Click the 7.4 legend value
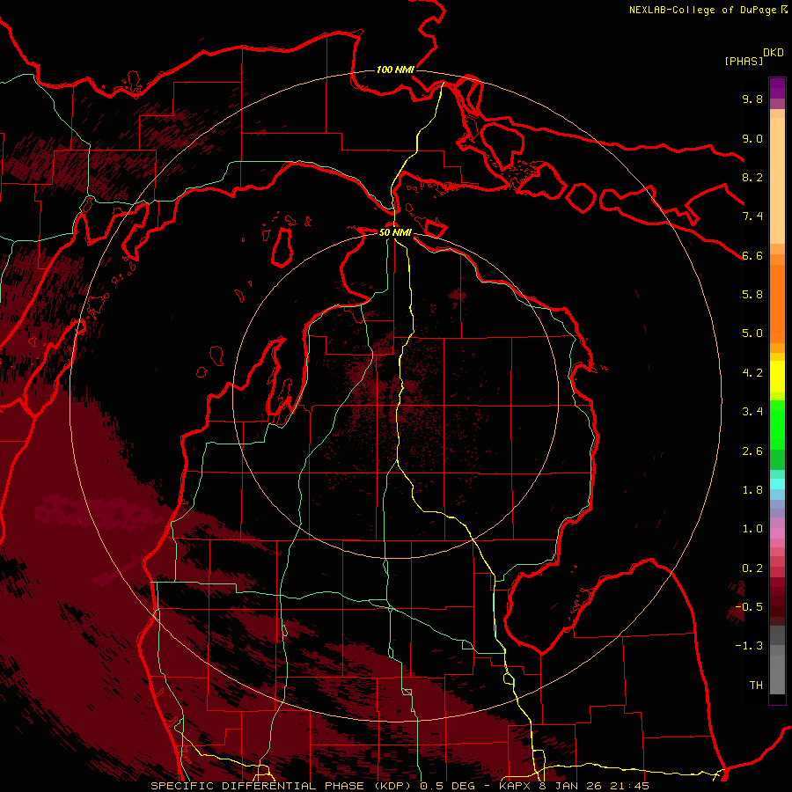 [752, 216]
